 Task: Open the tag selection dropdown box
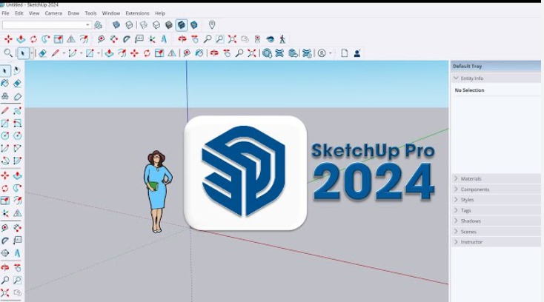tap(47, 25)
